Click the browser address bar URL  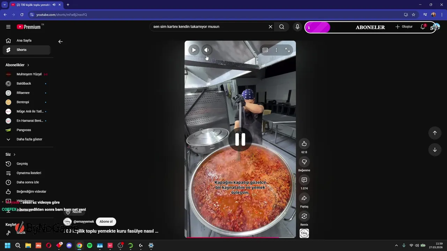(x=61, y=15)
